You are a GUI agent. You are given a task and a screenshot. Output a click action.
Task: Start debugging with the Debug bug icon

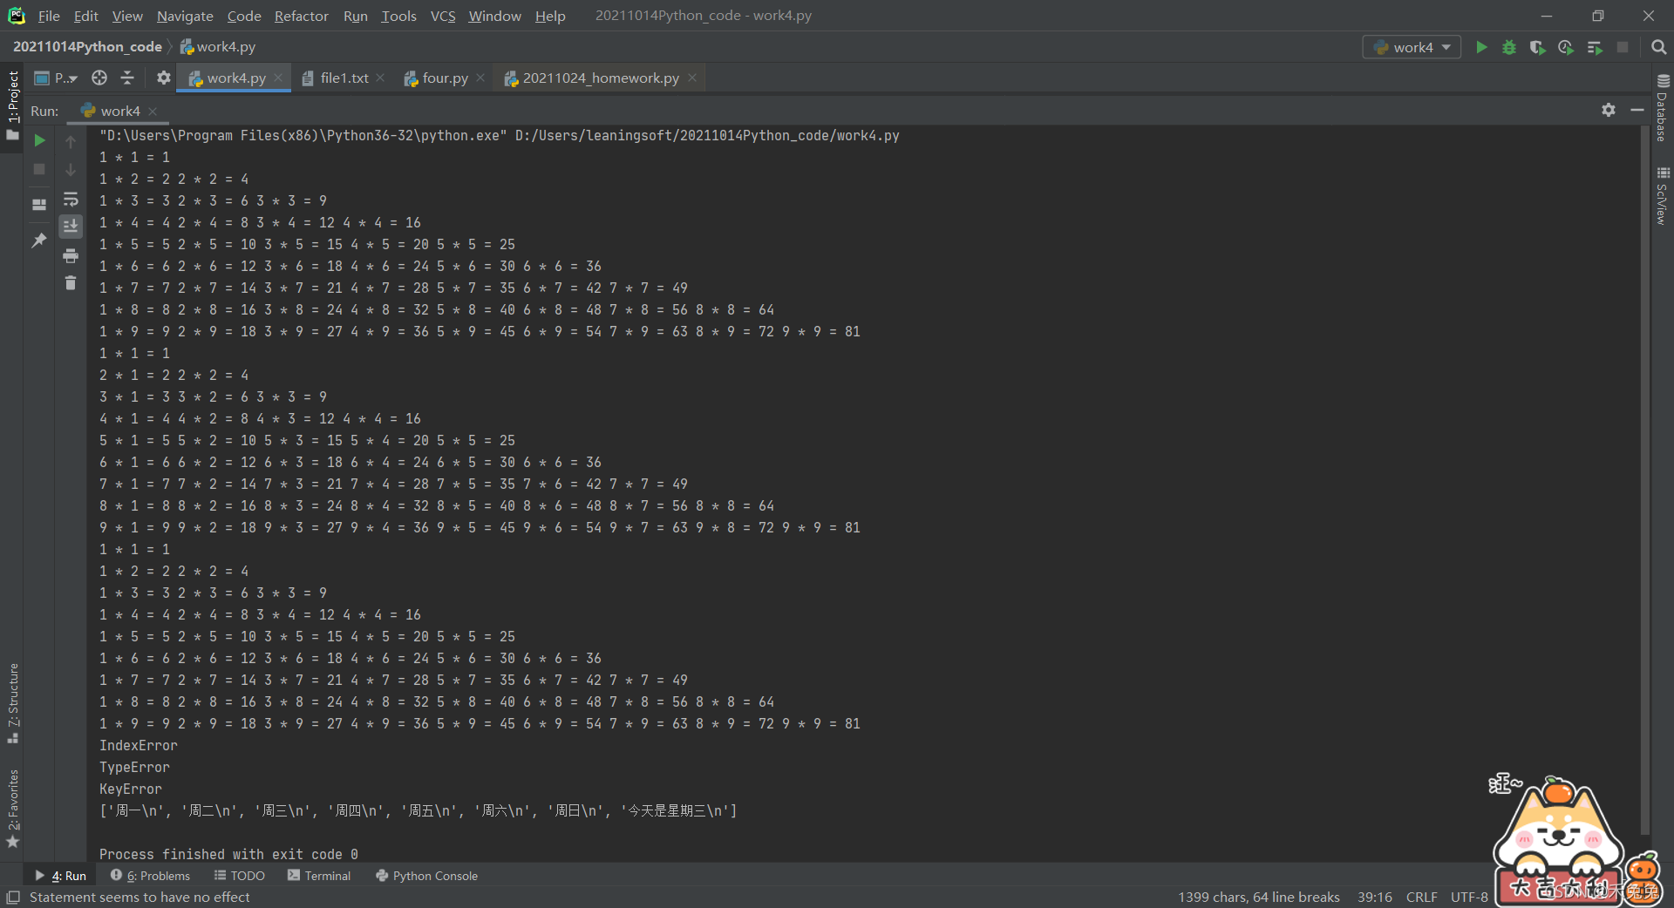pos(1509,47)
